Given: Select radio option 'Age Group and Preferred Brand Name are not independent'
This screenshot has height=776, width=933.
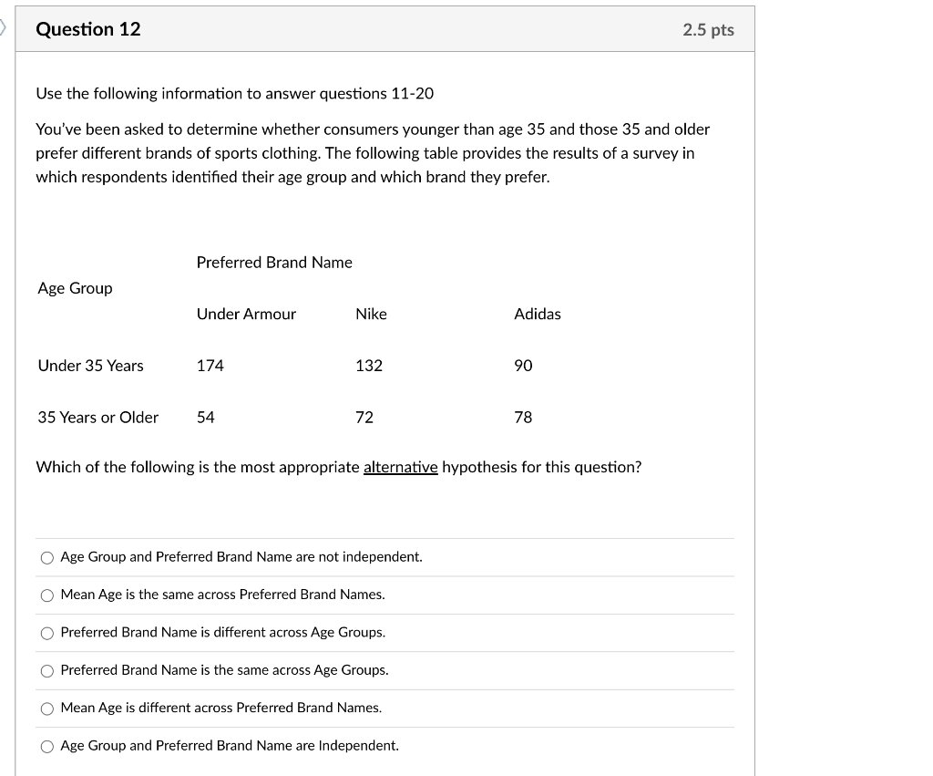Looking at the screenshot, I should click(47, 557).
